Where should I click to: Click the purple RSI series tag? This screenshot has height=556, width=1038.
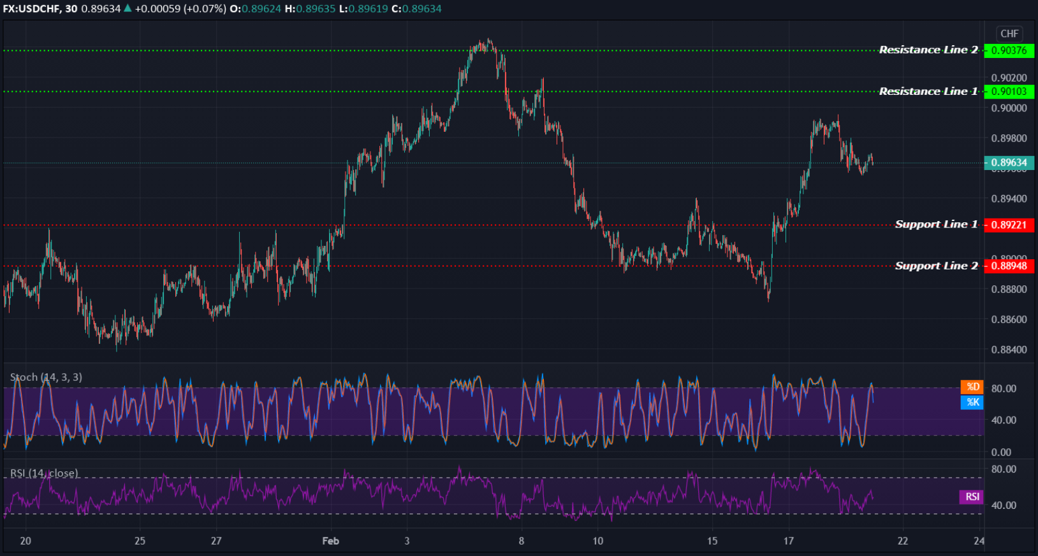point(972,497)
